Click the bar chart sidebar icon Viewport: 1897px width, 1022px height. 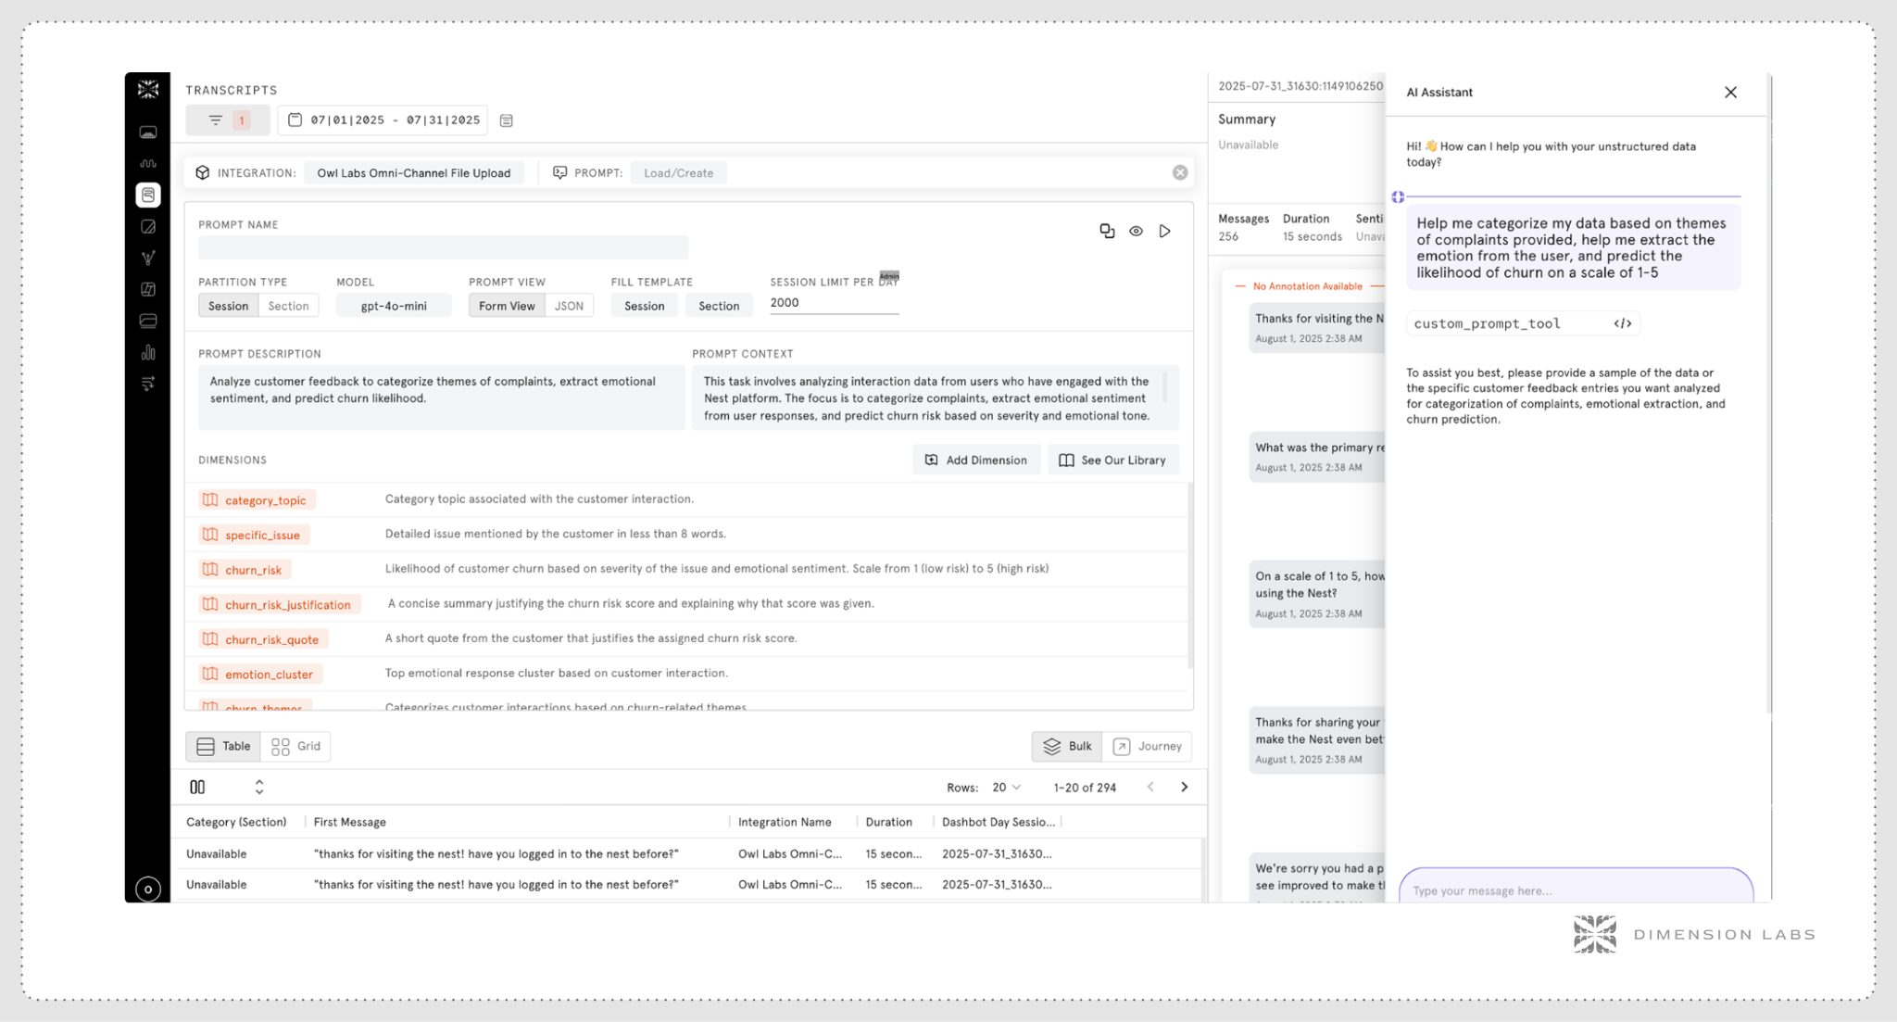(148, 352)
